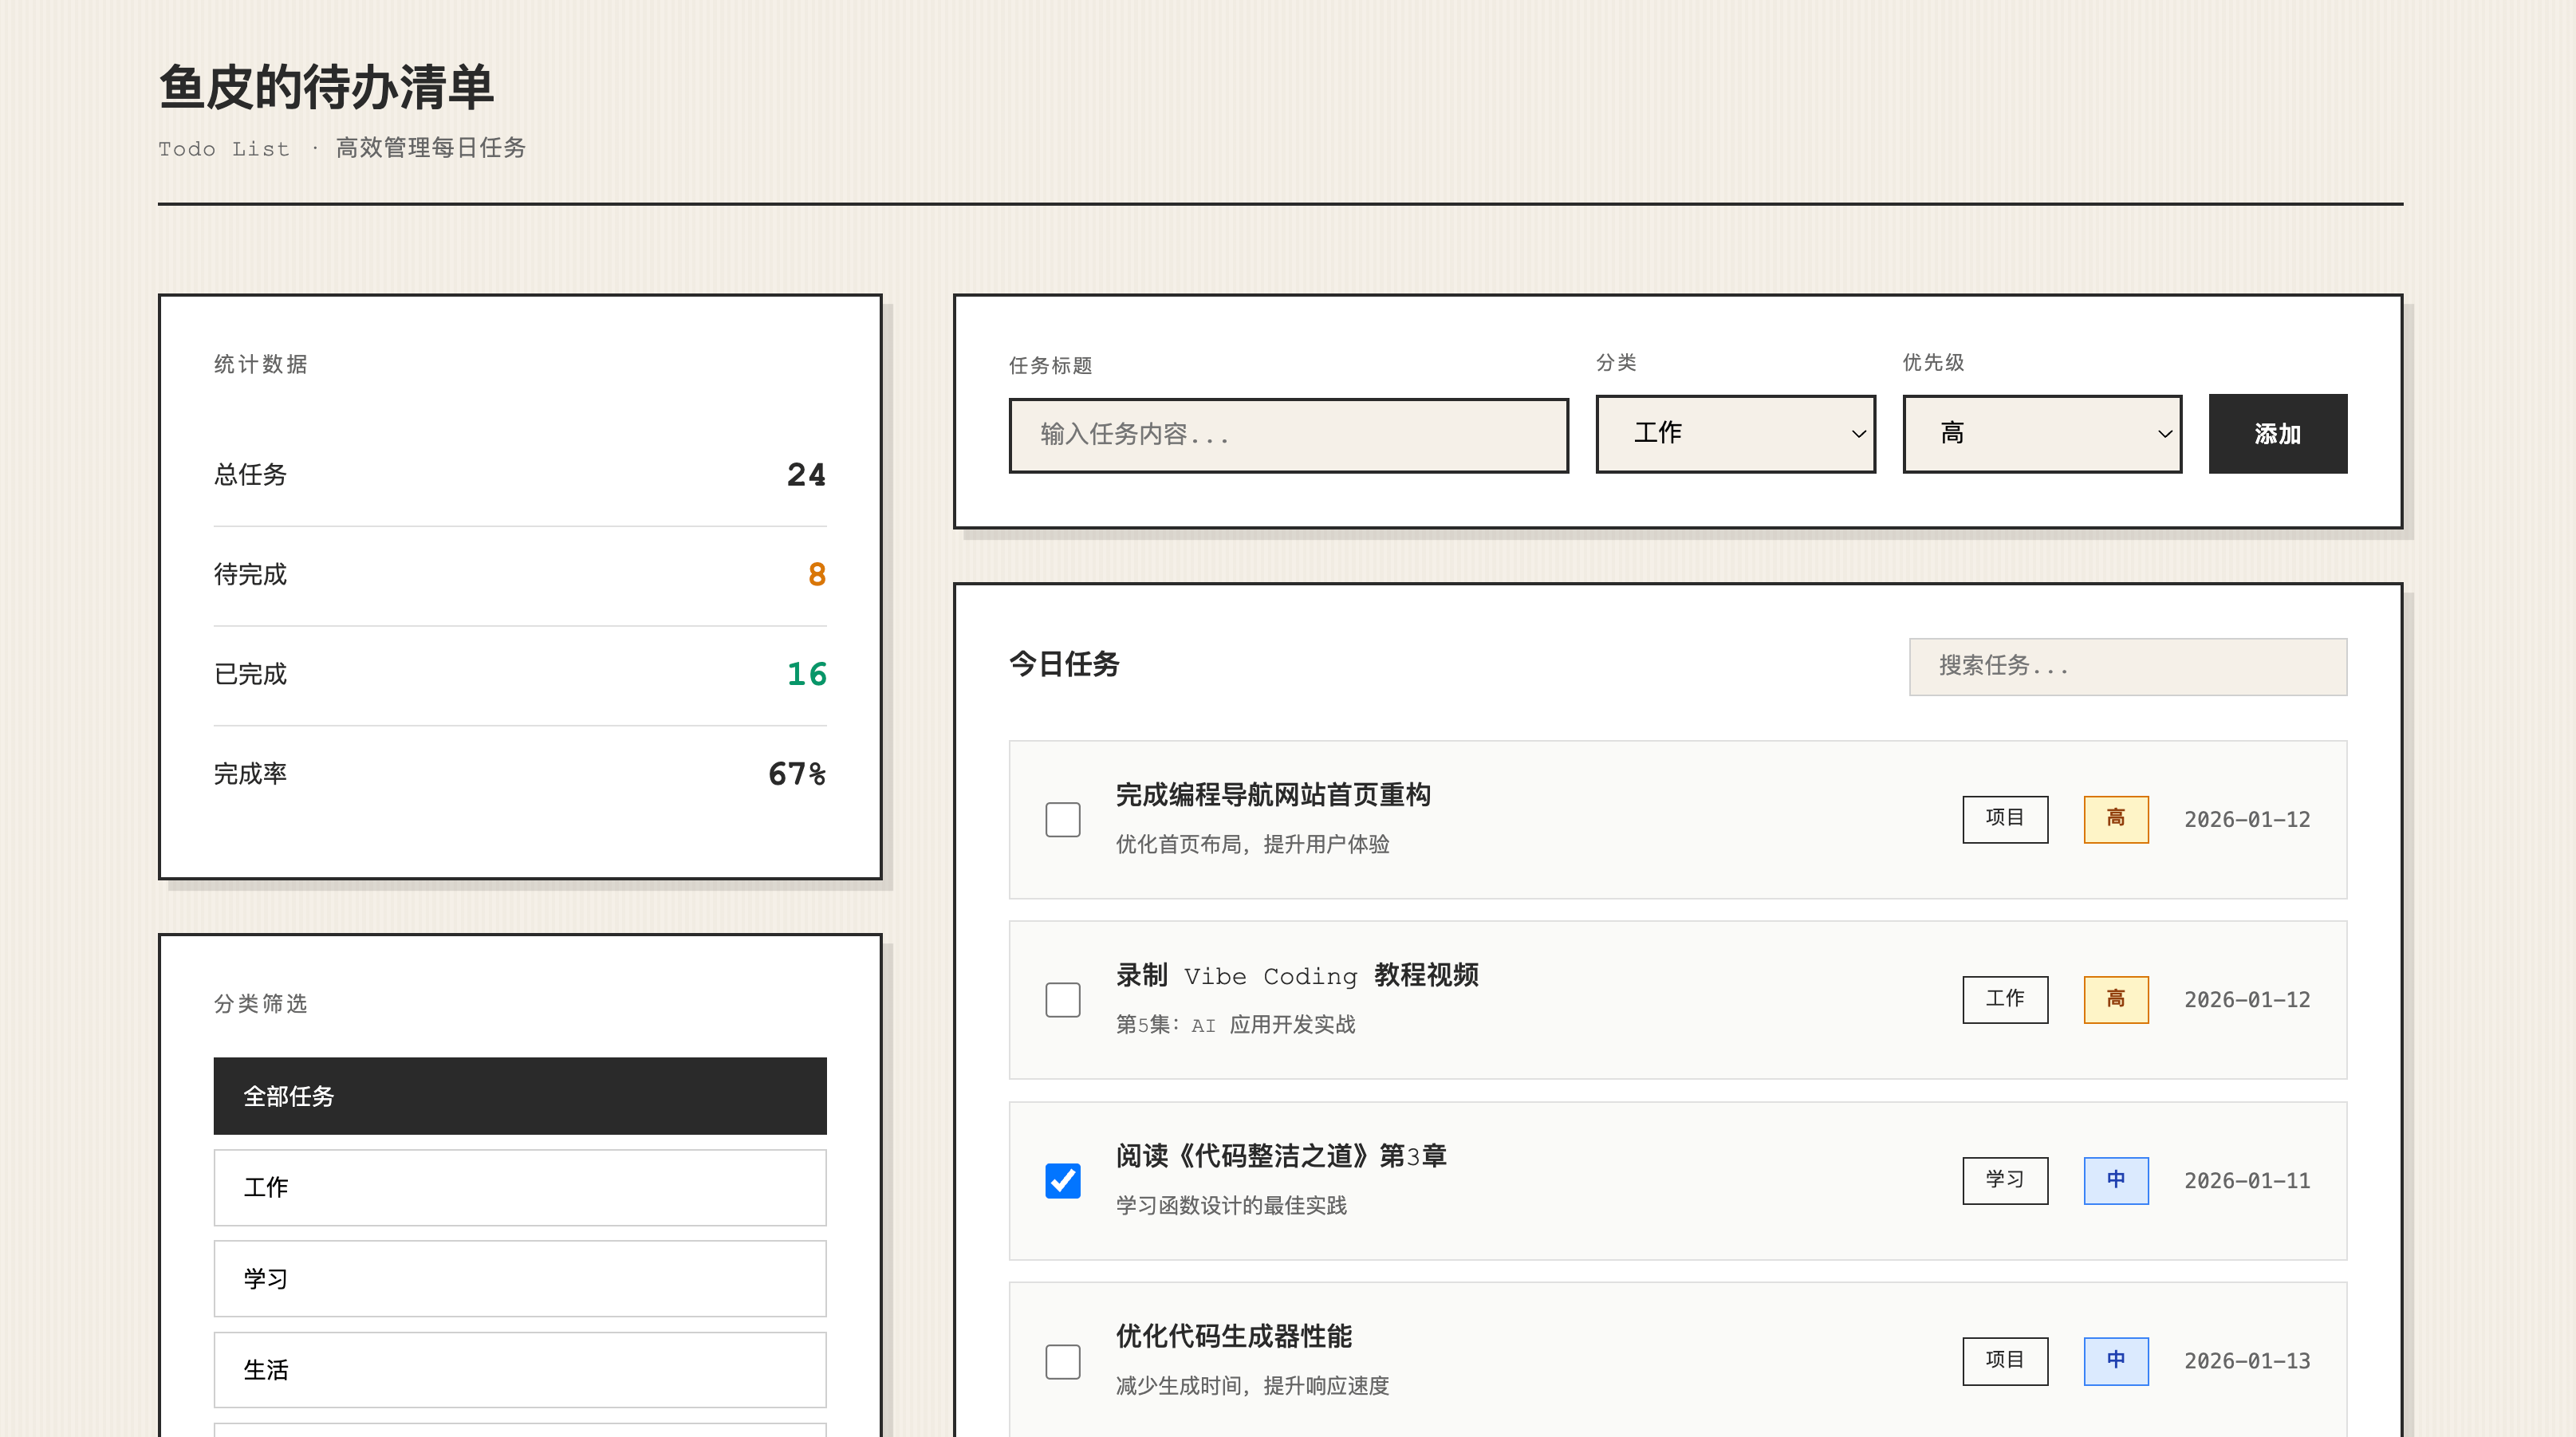Click the 添加 add button

[x=2277, y=433]
